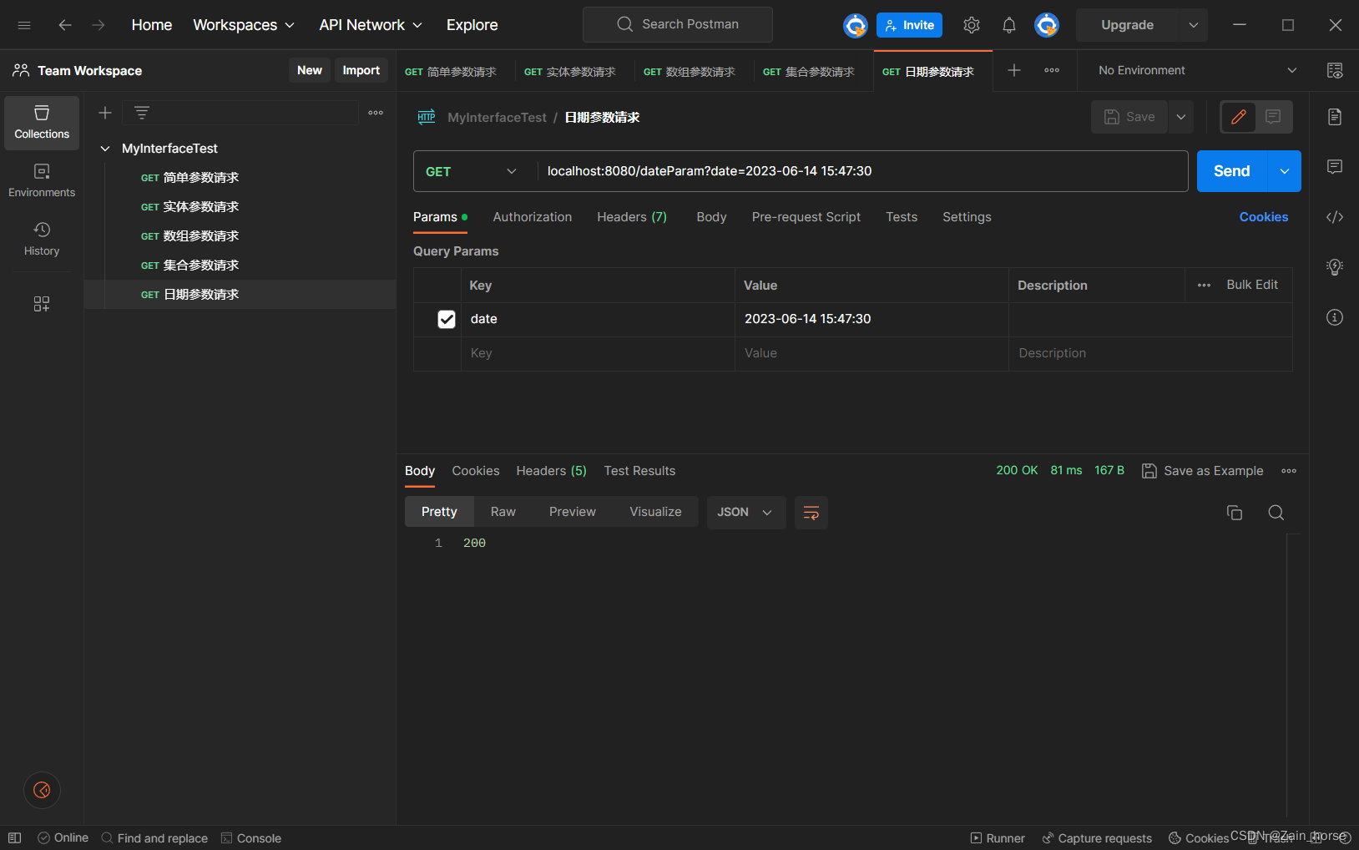The width and height of the screenshot is (1359, 850).
Task: Open the Runner in status bar
Action: pyautogui.click(x=998, y=838)
